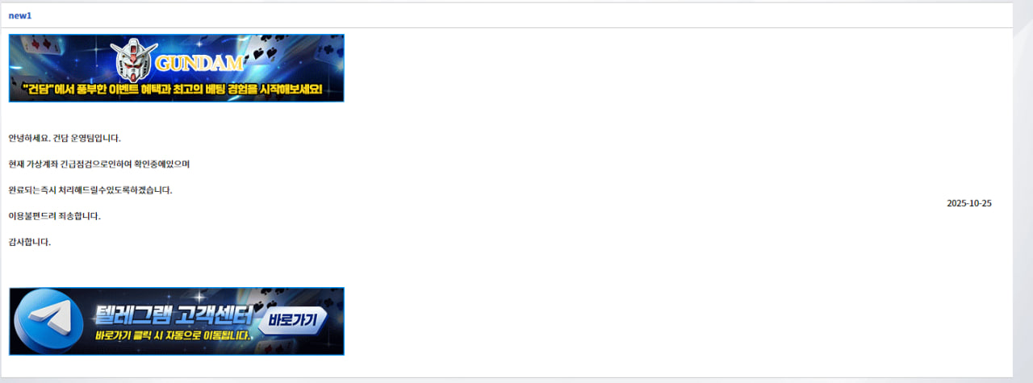Open the new1 post title
The height and width of the screenshot is (383, 1033).
20,16
